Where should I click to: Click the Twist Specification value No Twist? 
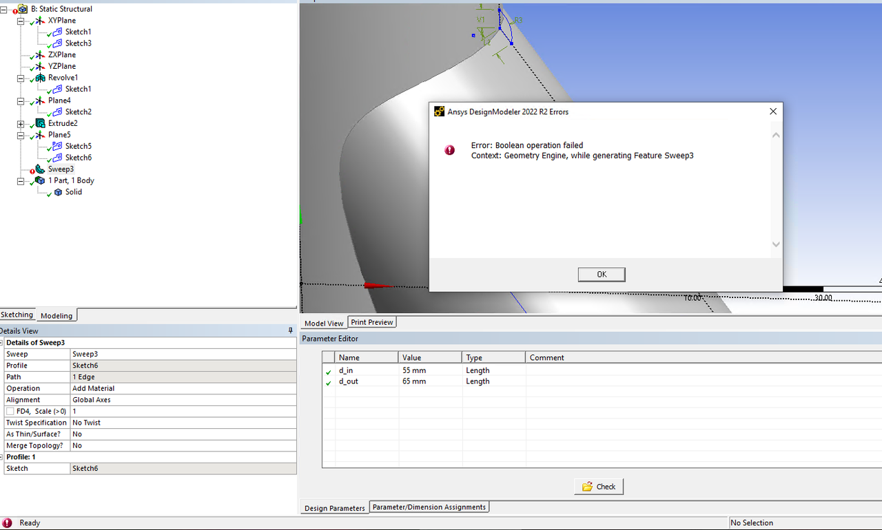(183, 423)
